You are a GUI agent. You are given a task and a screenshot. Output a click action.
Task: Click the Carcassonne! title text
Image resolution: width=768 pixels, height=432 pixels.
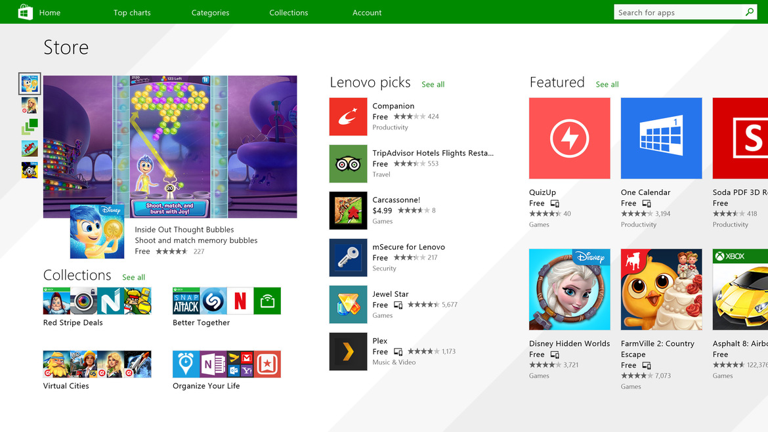click(x=396, y=200)
